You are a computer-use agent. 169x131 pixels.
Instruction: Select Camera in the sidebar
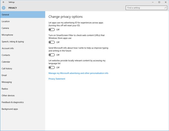point(5,28)
